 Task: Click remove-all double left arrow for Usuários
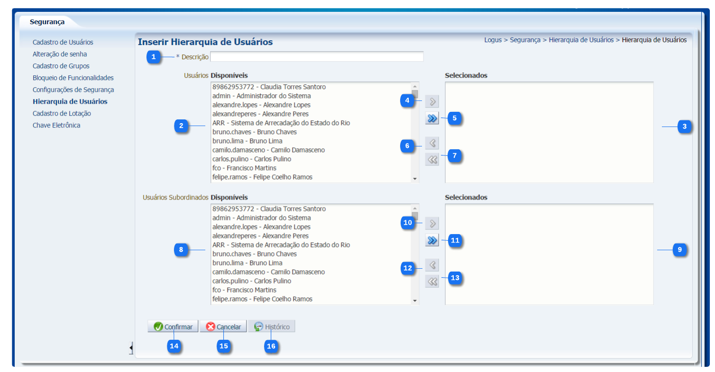click(x=432, y=160)
